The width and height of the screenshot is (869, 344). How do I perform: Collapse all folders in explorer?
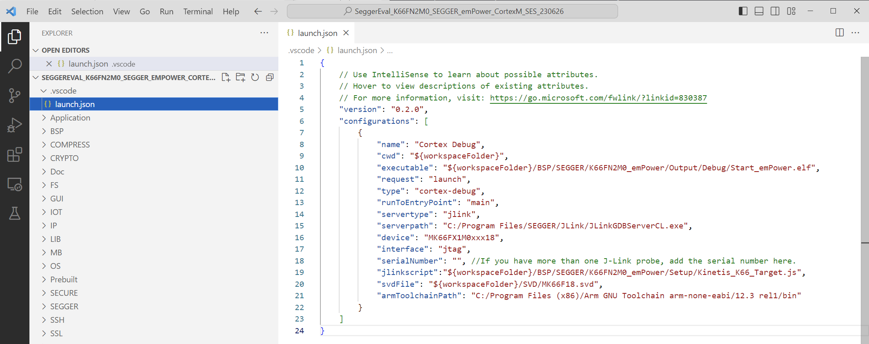click(270, 77)
